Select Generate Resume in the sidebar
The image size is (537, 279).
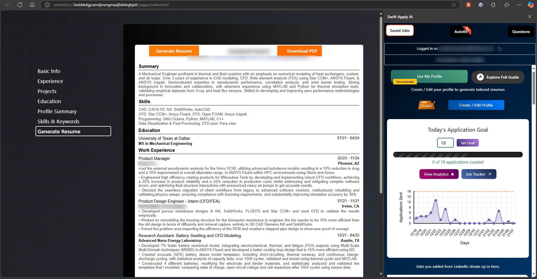73,131
